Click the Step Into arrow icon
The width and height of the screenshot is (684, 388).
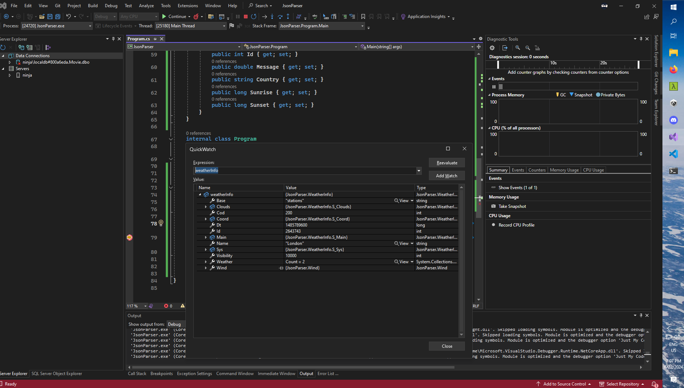[x=272, y=17]
